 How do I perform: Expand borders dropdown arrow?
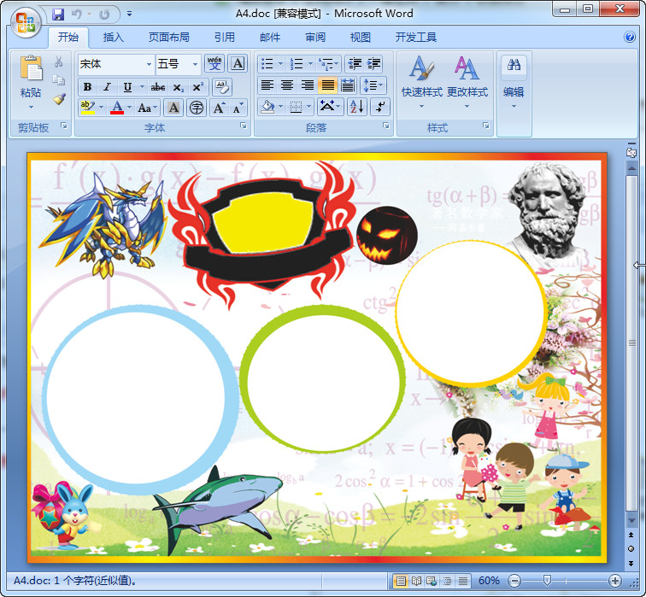[309, 107]
